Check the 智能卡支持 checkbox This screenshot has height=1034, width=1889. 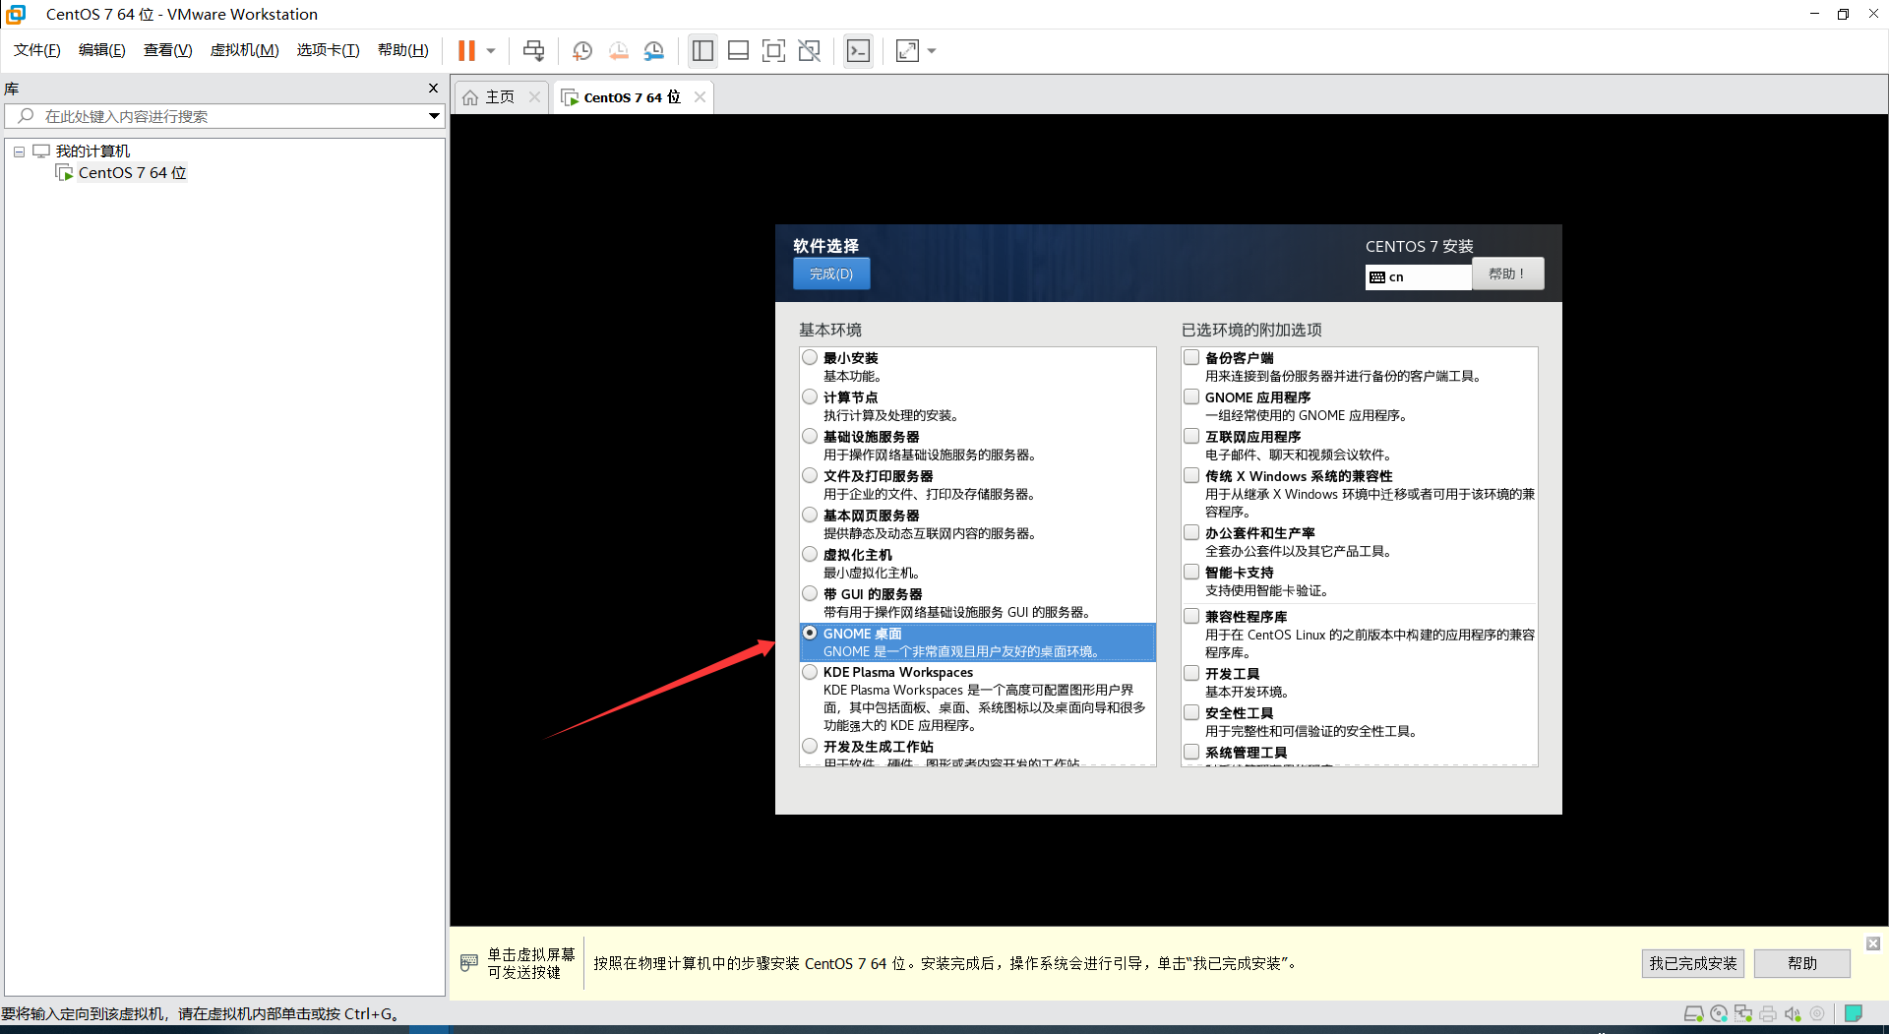(x=1191, y=572)
